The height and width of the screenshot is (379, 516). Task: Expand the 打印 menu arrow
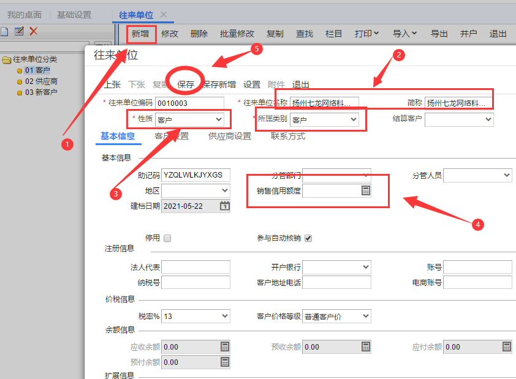click(376, 33)
